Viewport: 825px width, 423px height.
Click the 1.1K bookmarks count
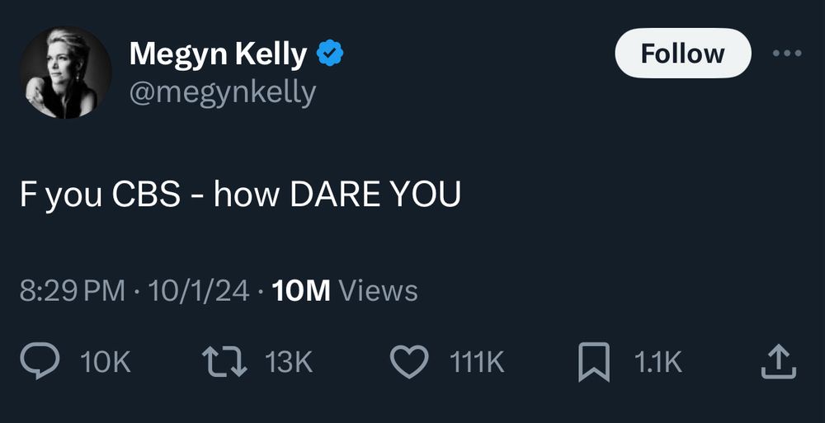658,362
